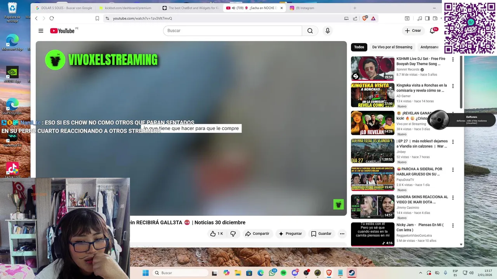
Task: Open Task View from the taskbar
Action: click(214, 273)
